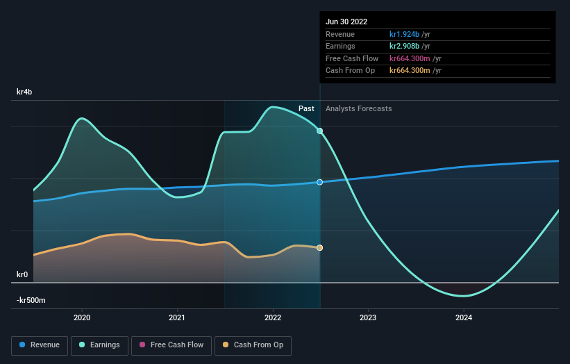Click the teal Earnings legend dot
This screenshot has width=570, height=364.
coord(82,345)
